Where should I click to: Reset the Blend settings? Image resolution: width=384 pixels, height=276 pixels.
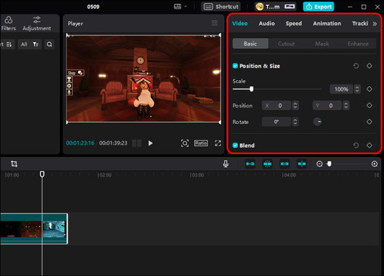tap(356, 145)
